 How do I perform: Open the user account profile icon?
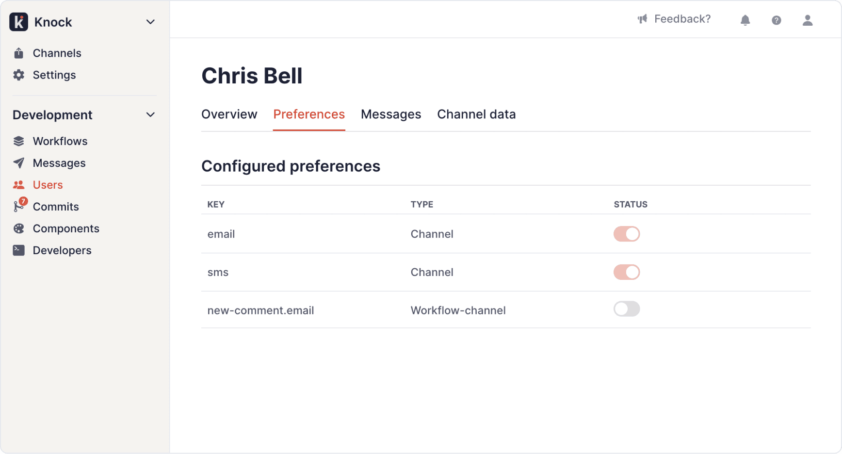[x=807, y=20]
